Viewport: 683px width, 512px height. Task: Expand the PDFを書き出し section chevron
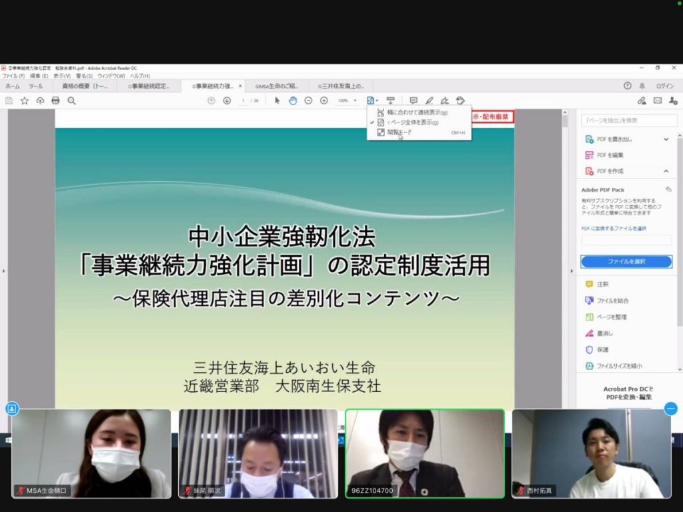666,139
